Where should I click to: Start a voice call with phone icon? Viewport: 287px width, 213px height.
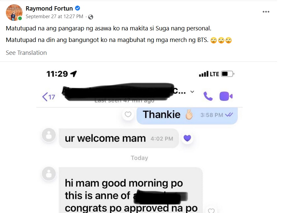click(208, 96)
